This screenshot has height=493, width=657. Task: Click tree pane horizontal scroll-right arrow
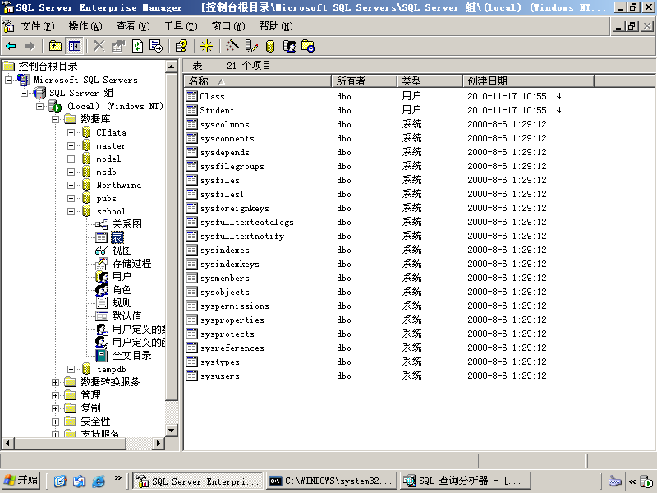tap(158, 443)
